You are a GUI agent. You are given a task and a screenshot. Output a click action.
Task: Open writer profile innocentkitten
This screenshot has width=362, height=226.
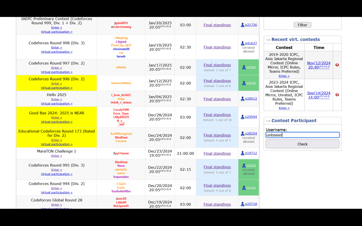(x=121, y=83)
